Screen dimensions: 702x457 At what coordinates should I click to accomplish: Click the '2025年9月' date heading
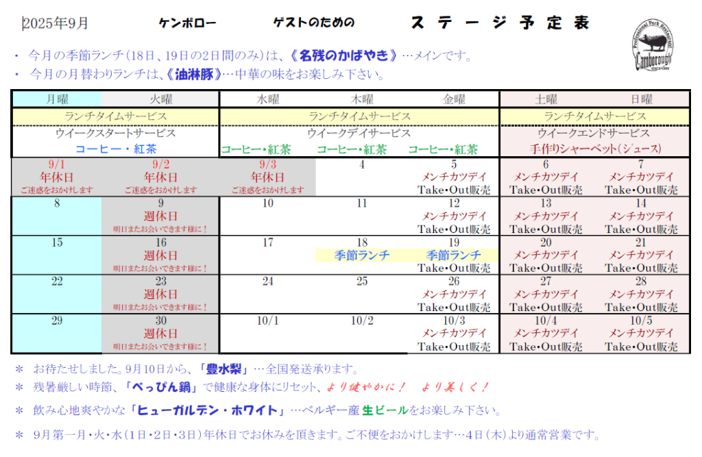tap(56, 23)
